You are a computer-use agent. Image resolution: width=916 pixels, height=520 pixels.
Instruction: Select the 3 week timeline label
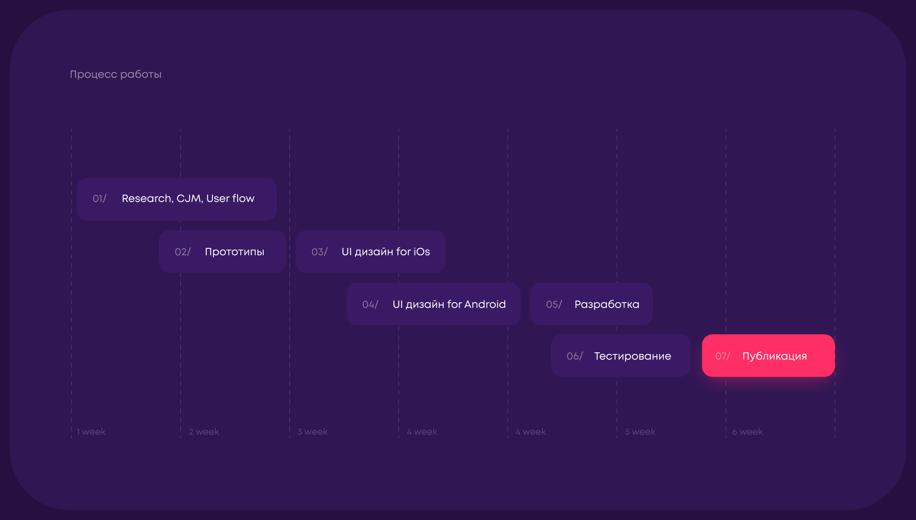[312, 432]
